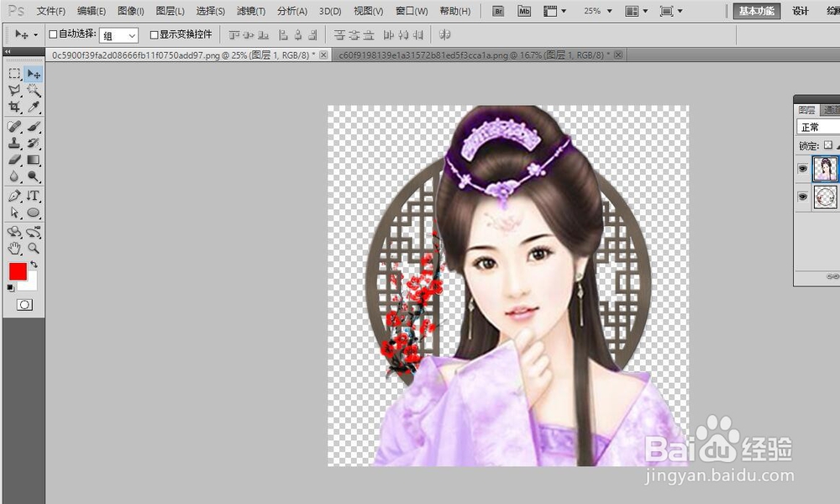840x504 pixels.
Task: Click the white background color swatch
Action: click(x=31, y=285)
